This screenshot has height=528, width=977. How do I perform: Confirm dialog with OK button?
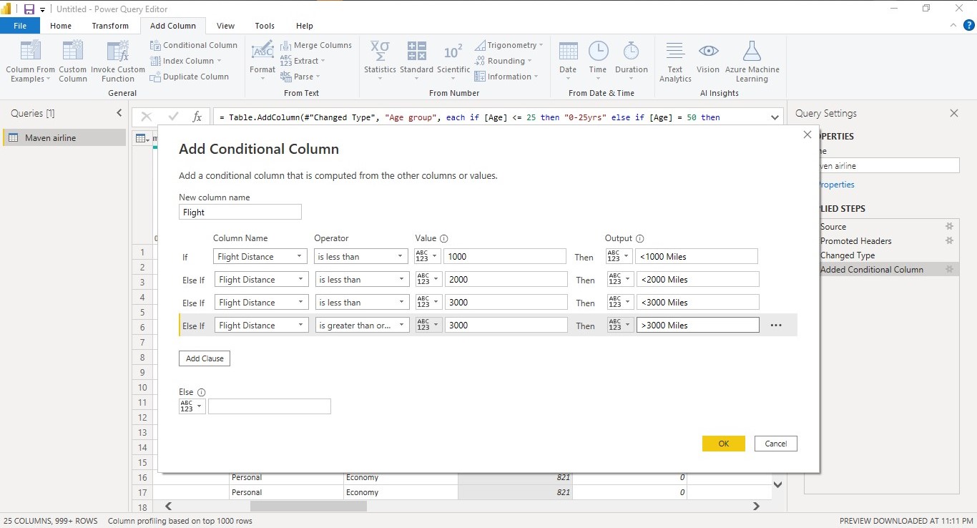(x=724, y=444)
